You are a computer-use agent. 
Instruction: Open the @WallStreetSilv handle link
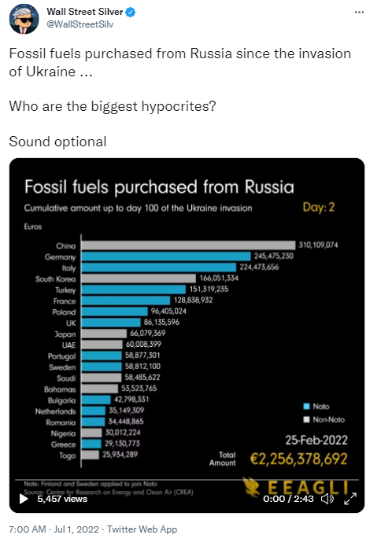[x=80, y=24]
